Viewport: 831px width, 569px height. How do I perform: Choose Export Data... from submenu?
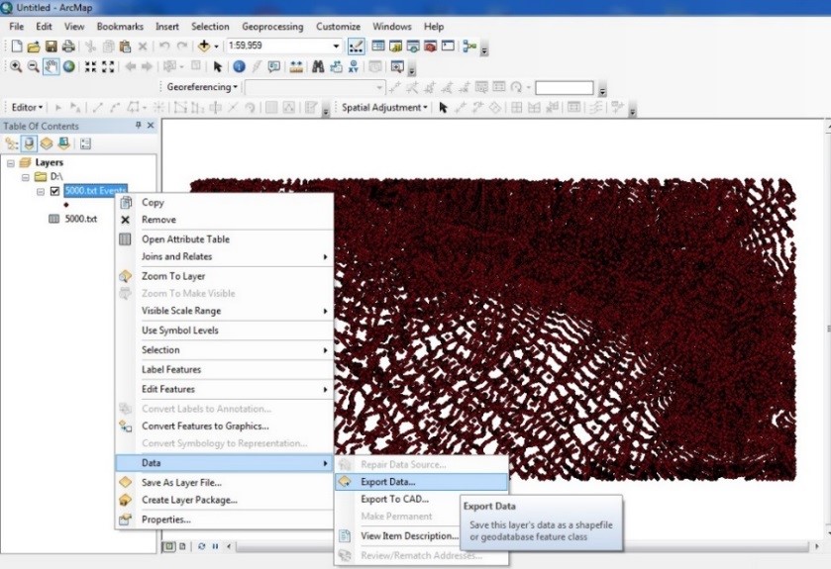[421, 482]
